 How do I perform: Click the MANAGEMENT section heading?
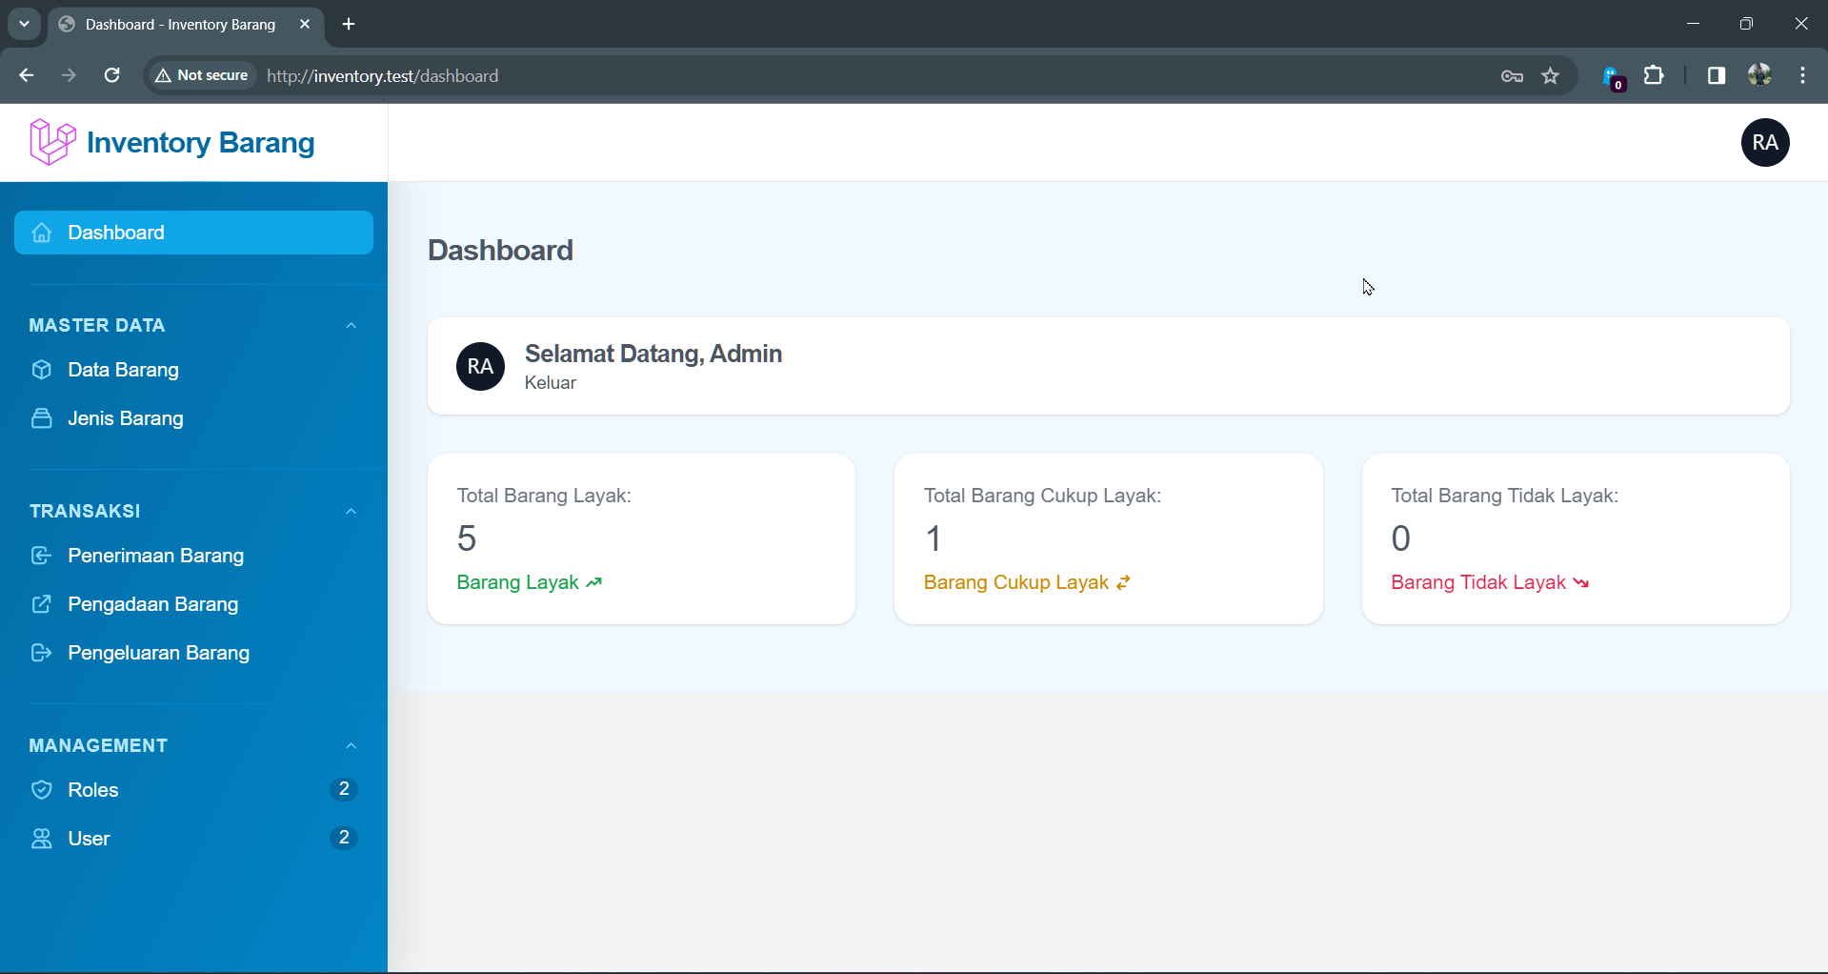click(x=98, y=746)
